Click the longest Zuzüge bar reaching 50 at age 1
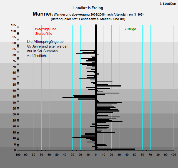178x168 pixels. [116, 149]
